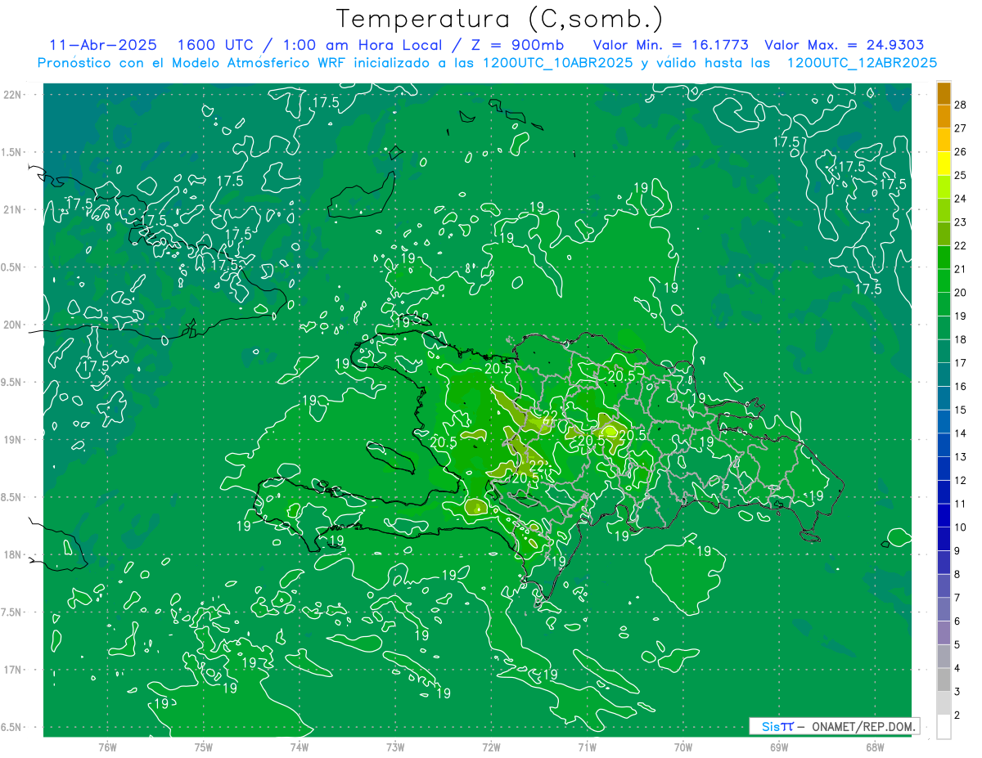Select the "11-Abr-2025" date text
The width and height of the screenshot is (982, 758).
pyautogui.click(x=102, y=45)
